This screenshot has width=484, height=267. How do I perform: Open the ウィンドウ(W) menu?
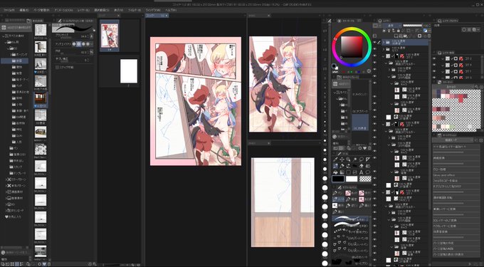click(153, 10)
